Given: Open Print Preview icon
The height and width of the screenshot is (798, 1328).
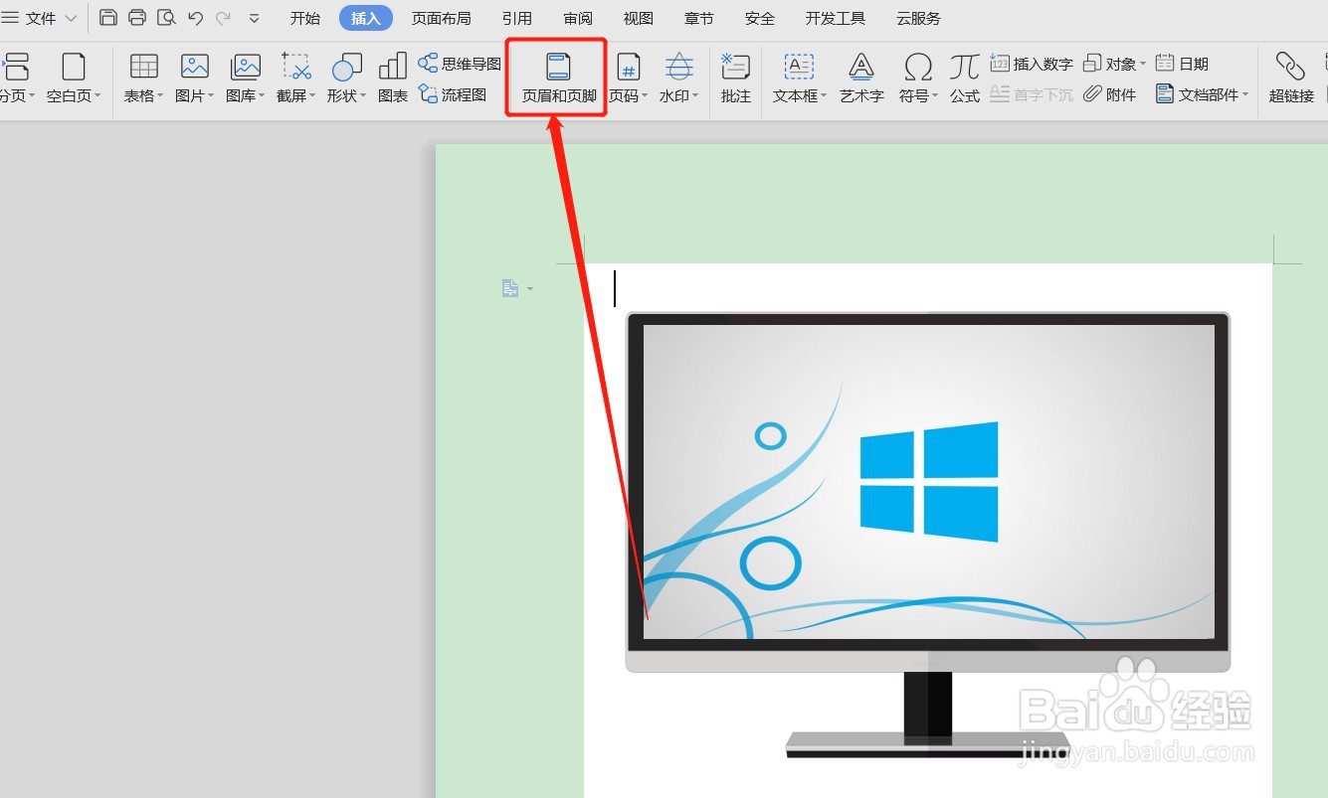Looking at the screenshot, I should pyautogui.click(x=166, y=18).
